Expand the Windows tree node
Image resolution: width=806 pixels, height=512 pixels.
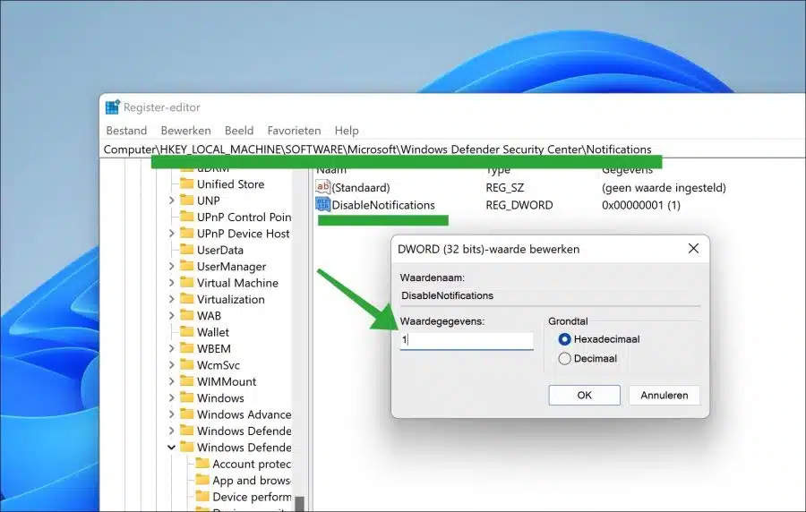[x=172, y=397]
